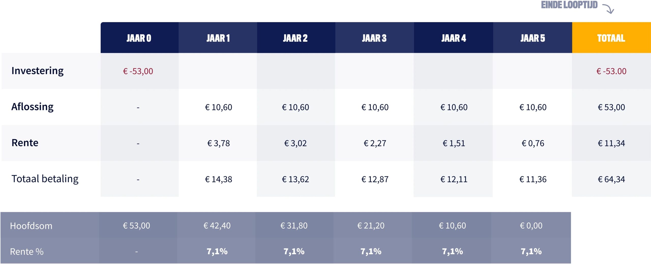Click the Aflossing row label
The height and width of the screenshot is (264, 651).
click(32, 107)
